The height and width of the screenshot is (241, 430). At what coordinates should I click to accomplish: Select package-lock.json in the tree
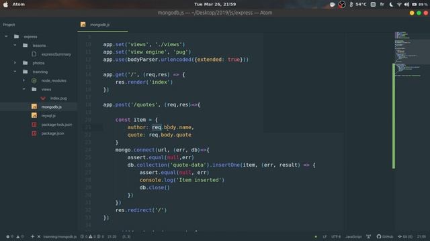coord(56,125)
